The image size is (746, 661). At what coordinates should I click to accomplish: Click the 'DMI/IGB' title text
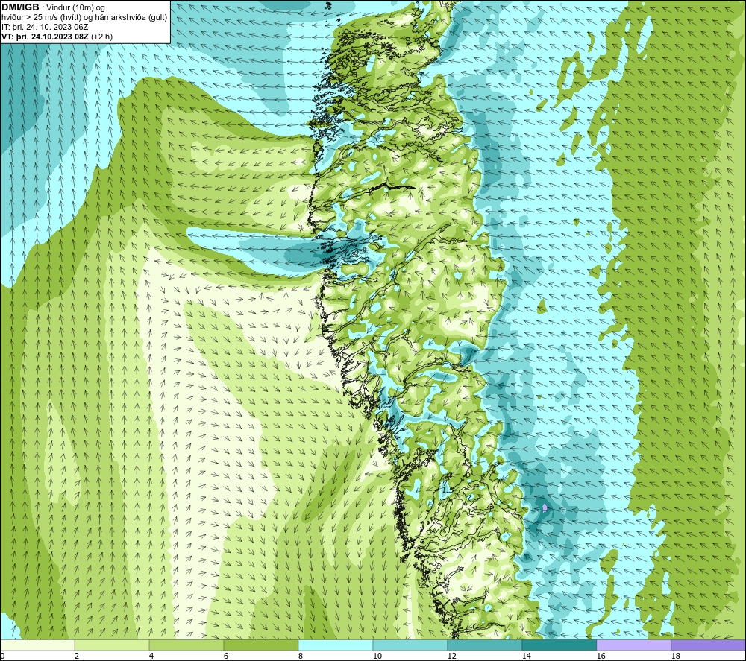[x=20, y=7]
